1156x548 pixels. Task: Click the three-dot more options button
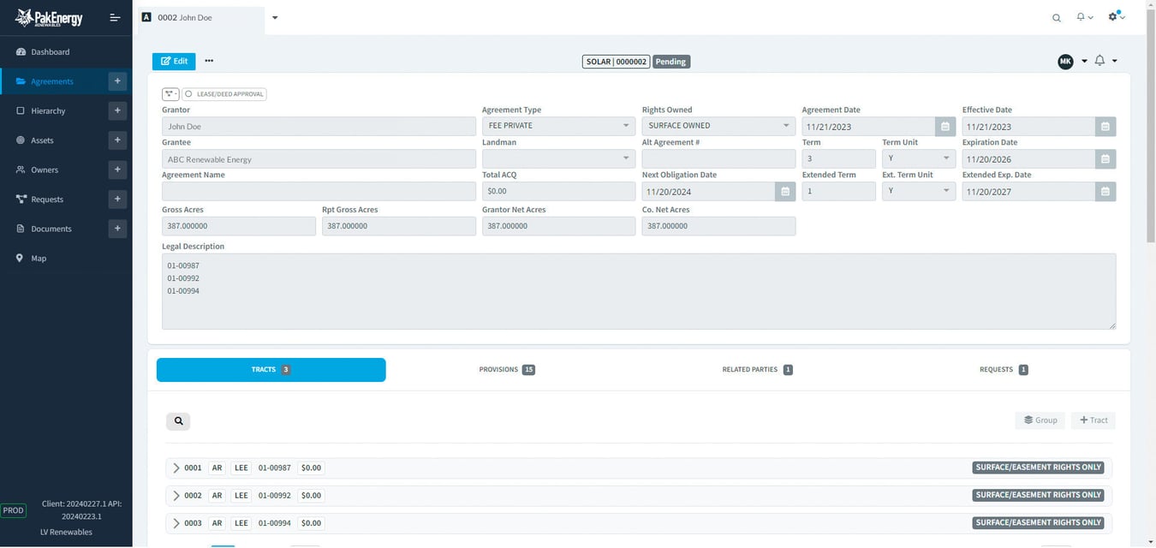209,62
